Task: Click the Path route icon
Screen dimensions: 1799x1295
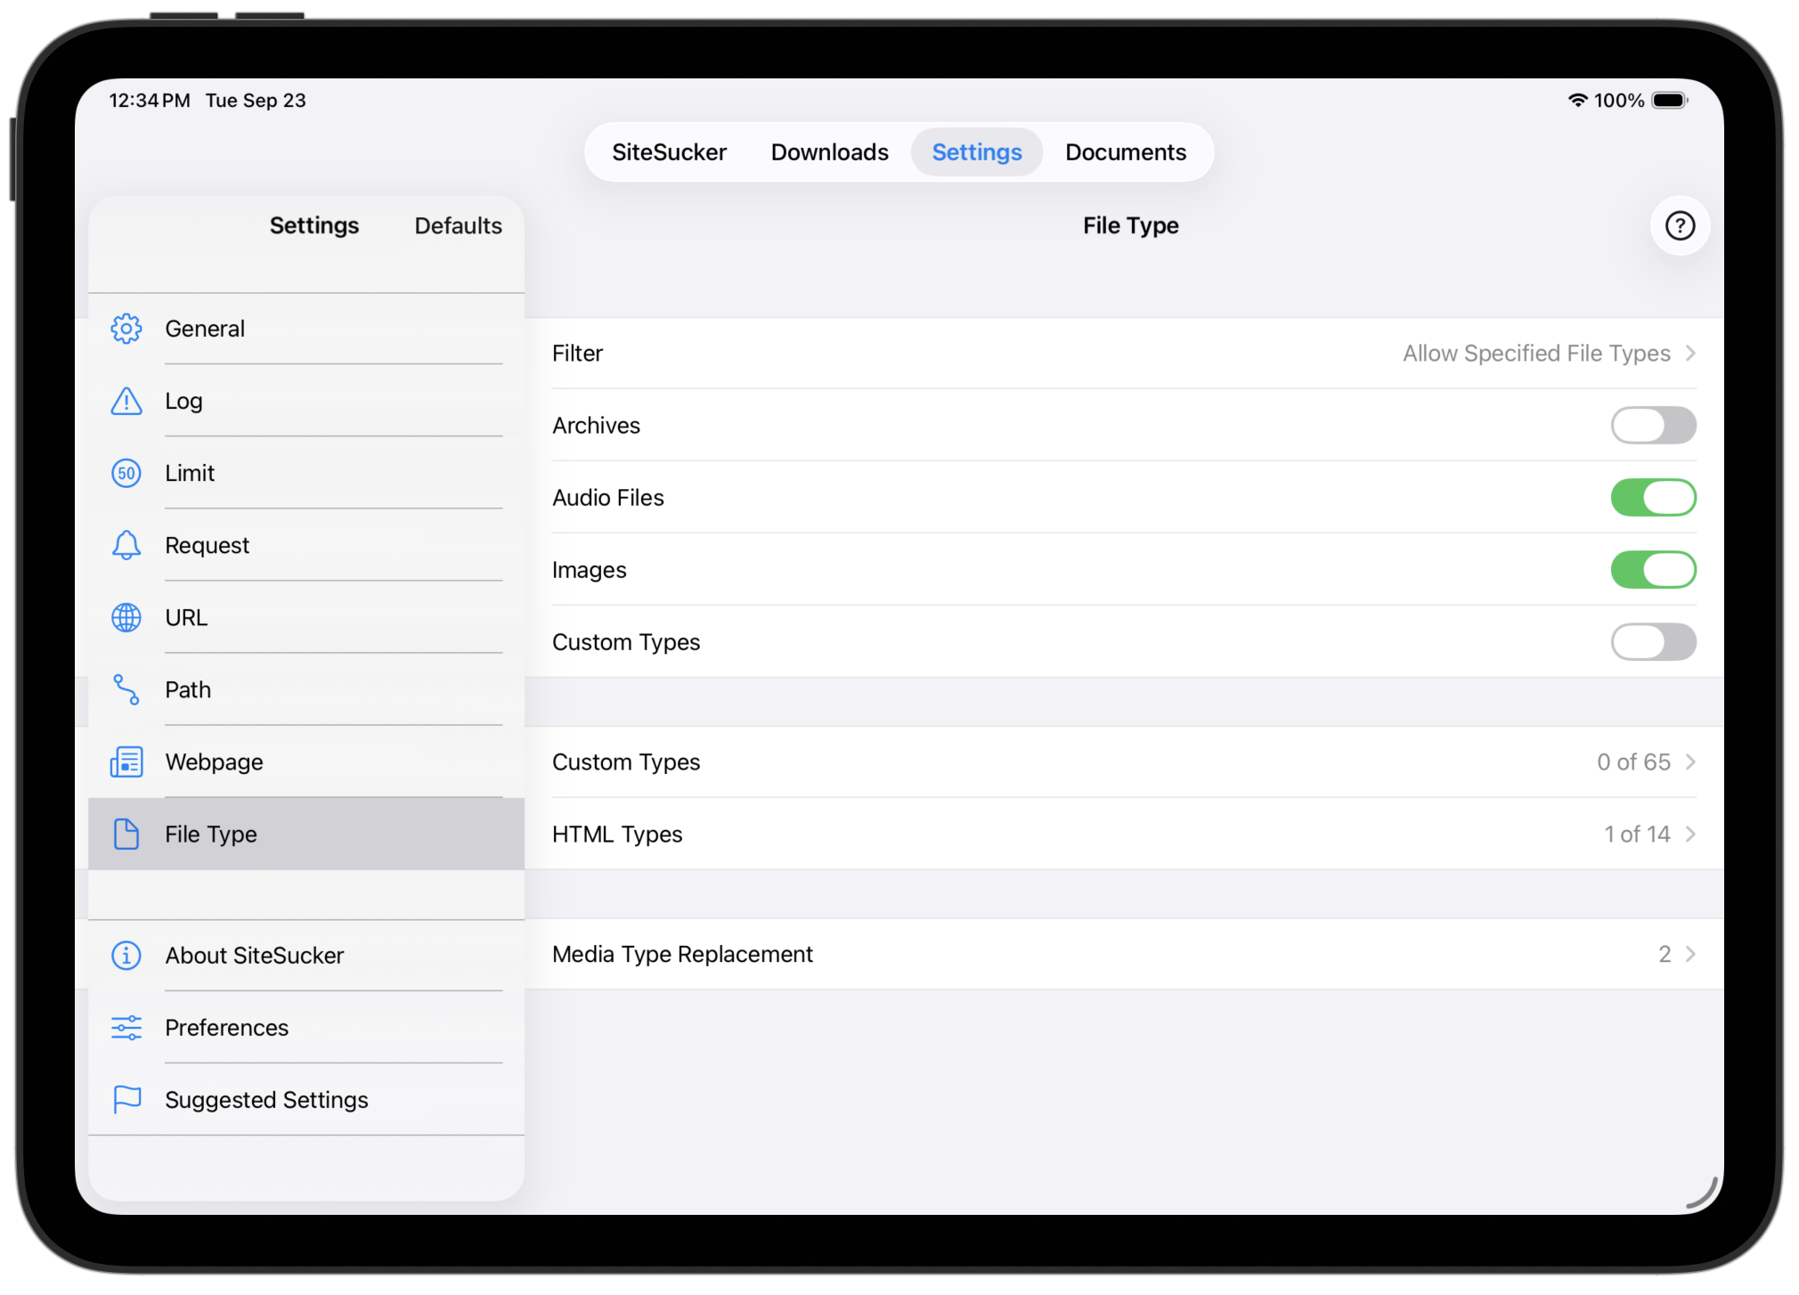Action: coord(126,689)
